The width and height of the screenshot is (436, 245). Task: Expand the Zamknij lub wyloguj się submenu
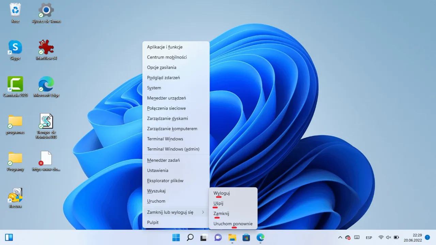coord(170,212)
